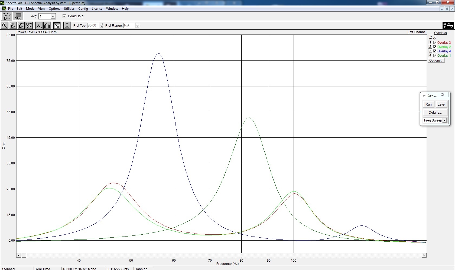Click the horizontal scrollbar right arrow
This screenshot has height=270, width=455.
point(424,255)
